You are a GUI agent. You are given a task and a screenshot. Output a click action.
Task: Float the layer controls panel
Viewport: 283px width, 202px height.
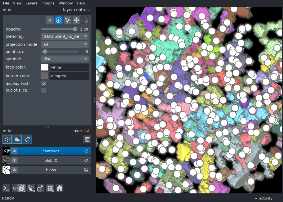point(9,10)
